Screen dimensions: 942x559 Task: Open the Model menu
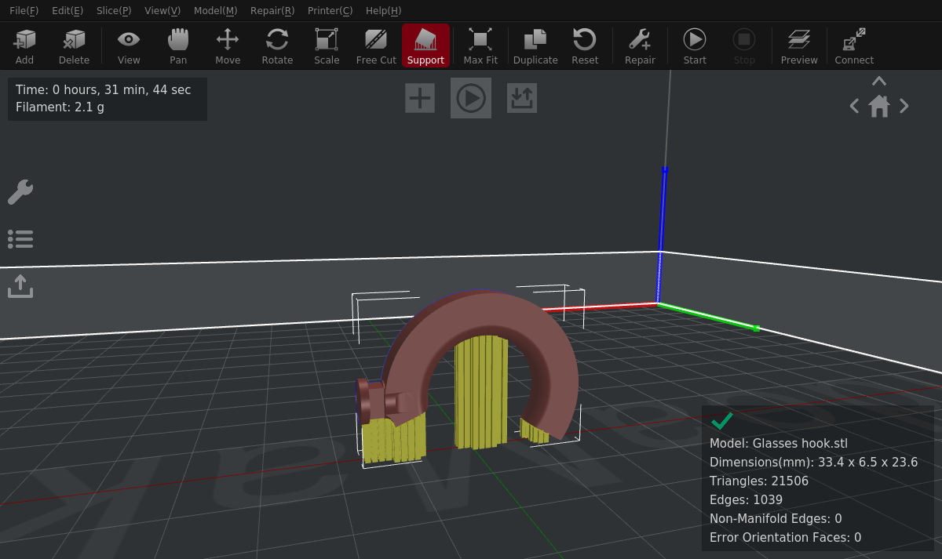[215, 11]
